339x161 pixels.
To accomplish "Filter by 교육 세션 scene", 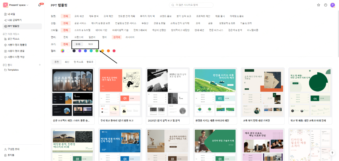I will click(79, 16).
